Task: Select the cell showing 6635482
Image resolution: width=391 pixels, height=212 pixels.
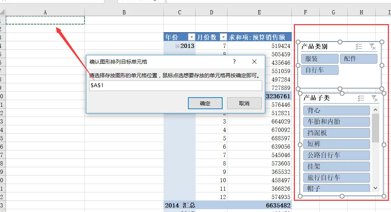Action: [x=259, y=205]
